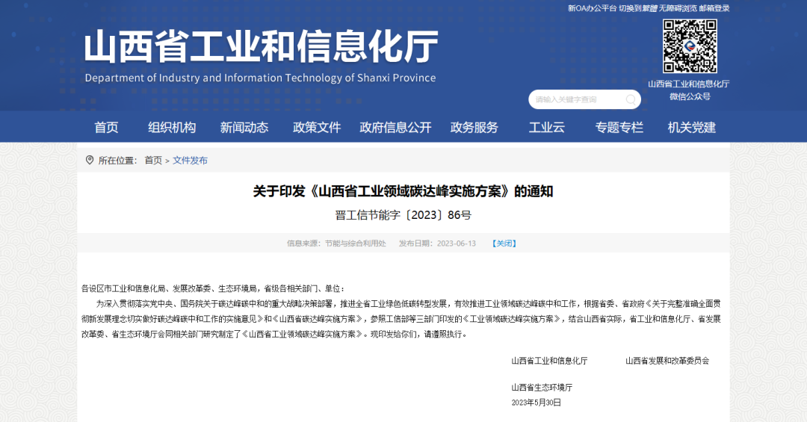The height and width of the screenshot is (422, 807).
Task: Open 机关党建 in the navigation bar
Action: click(x=691, y=127)
